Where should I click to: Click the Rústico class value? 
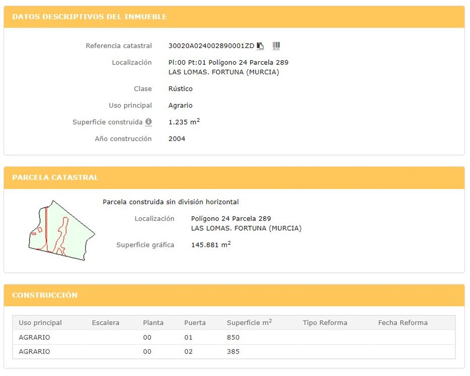pos(180,89)
